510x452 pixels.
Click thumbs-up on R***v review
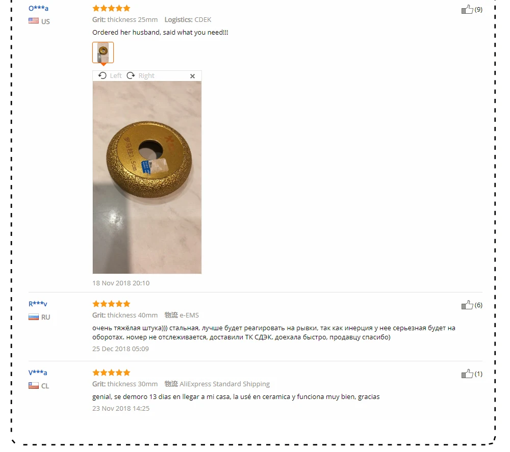[467, 305]
